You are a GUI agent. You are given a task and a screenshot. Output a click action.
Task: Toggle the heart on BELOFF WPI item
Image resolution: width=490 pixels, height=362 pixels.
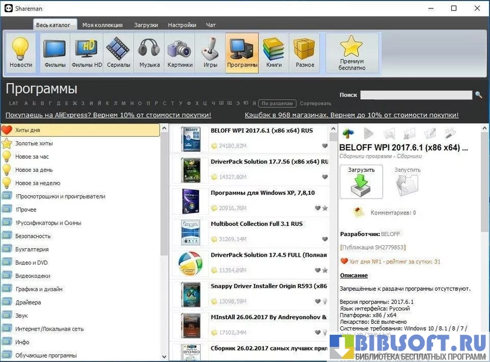tap(325, 146)
